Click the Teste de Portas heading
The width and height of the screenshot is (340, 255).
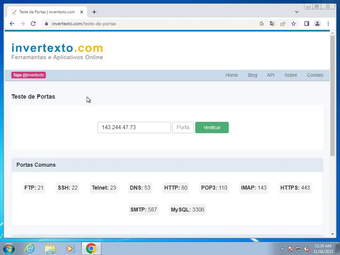(33, 97)
